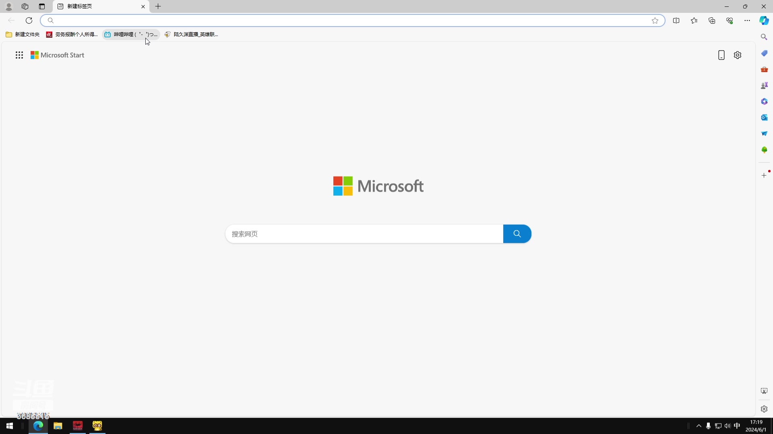
Task: Open sidebar settings gear at bottom
Action: (x=764, y=409)
